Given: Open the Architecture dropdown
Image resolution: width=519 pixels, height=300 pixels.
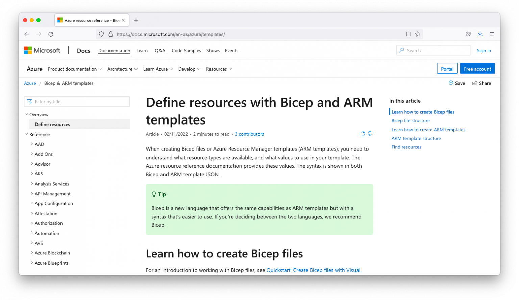Looking at the screenshot, I should click(x=122, y=69).
